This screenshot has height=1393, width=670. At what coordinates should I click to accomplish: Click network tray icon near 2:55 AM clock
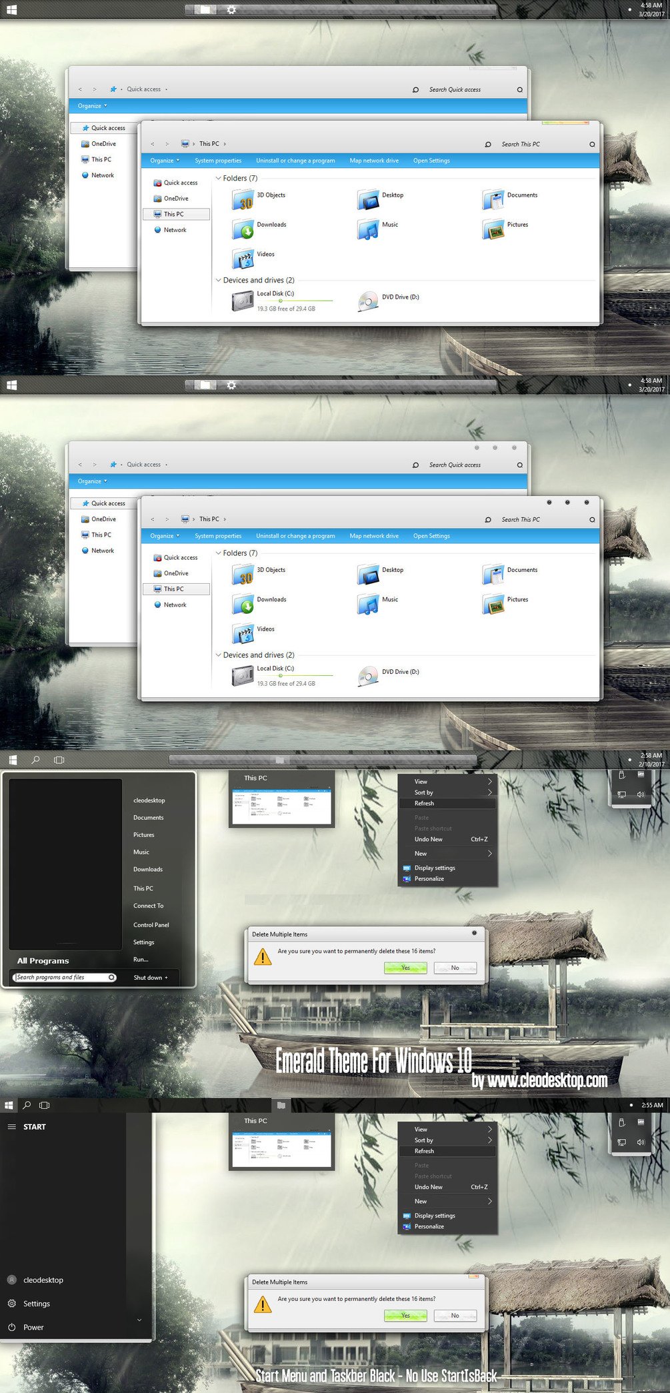pos(621,1142)
